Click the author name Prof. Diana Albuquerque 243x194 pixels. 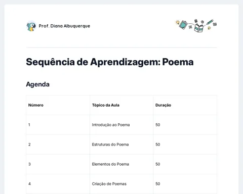pyautogui.click(x=64, y=26)
